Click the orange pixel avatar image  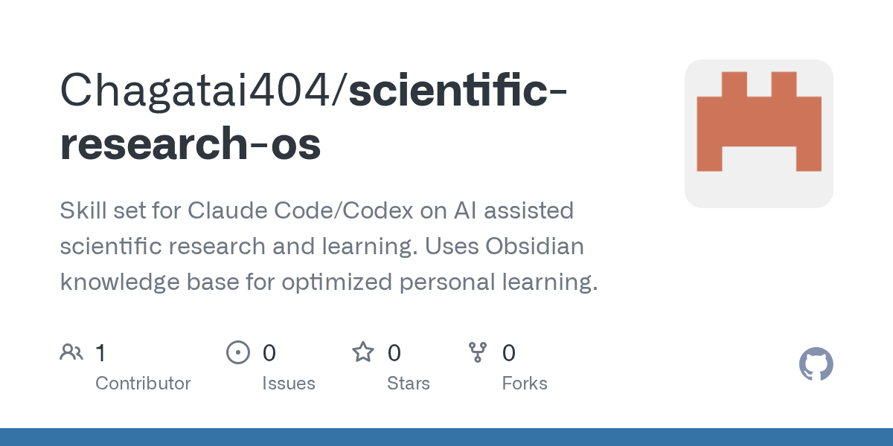pyautogui.click(x=759, y=134)
